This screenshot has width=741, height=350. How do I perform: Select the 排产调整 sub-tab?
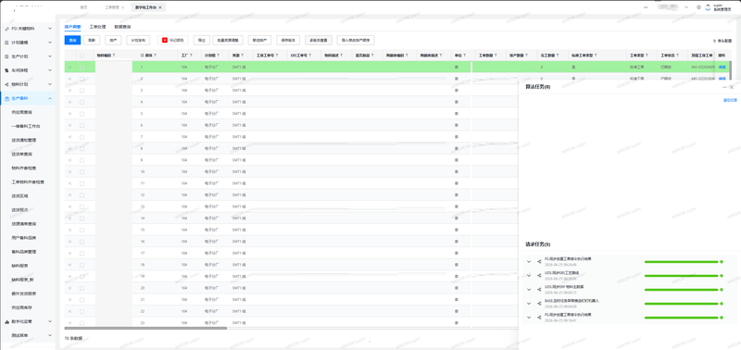tap(73, 27)
